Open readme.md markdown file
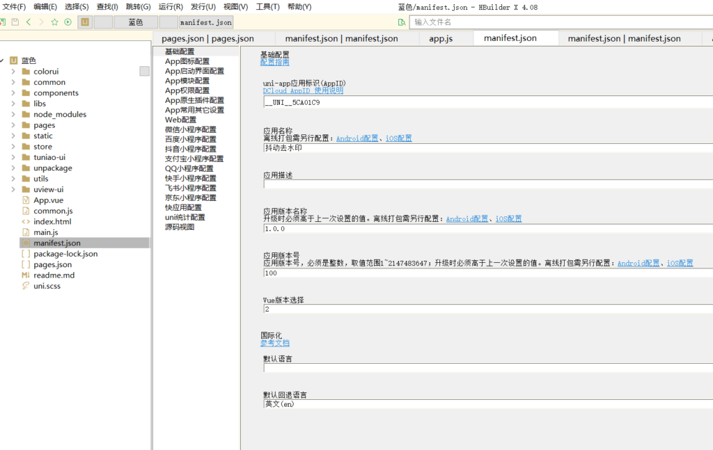713x450 pixels. coord(54,275)
